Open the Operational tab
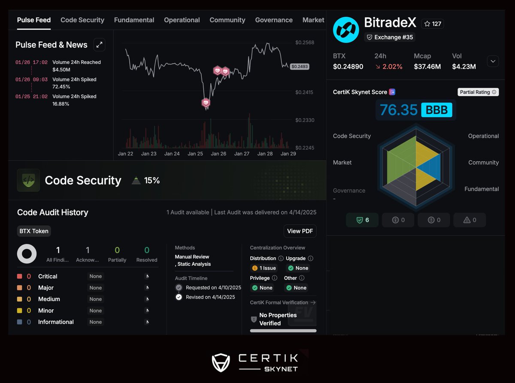This screenshot has height=383, width=515. click(x=182, y=20)
